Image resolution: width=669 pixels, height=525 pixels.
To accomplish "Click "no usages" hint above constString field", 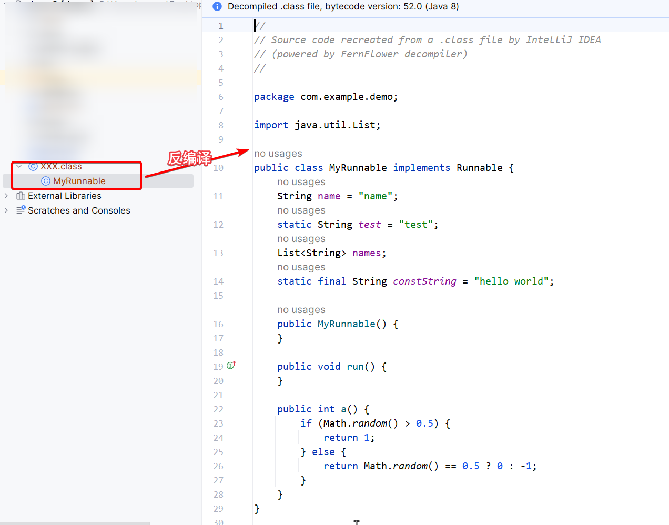I will tap(301, 267).
